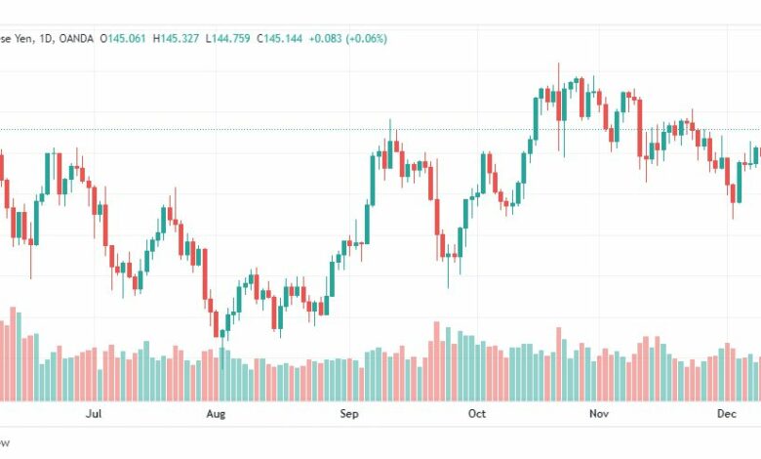Click the Nov label on the date axis
761x459 pixels.
click(599, 414)
